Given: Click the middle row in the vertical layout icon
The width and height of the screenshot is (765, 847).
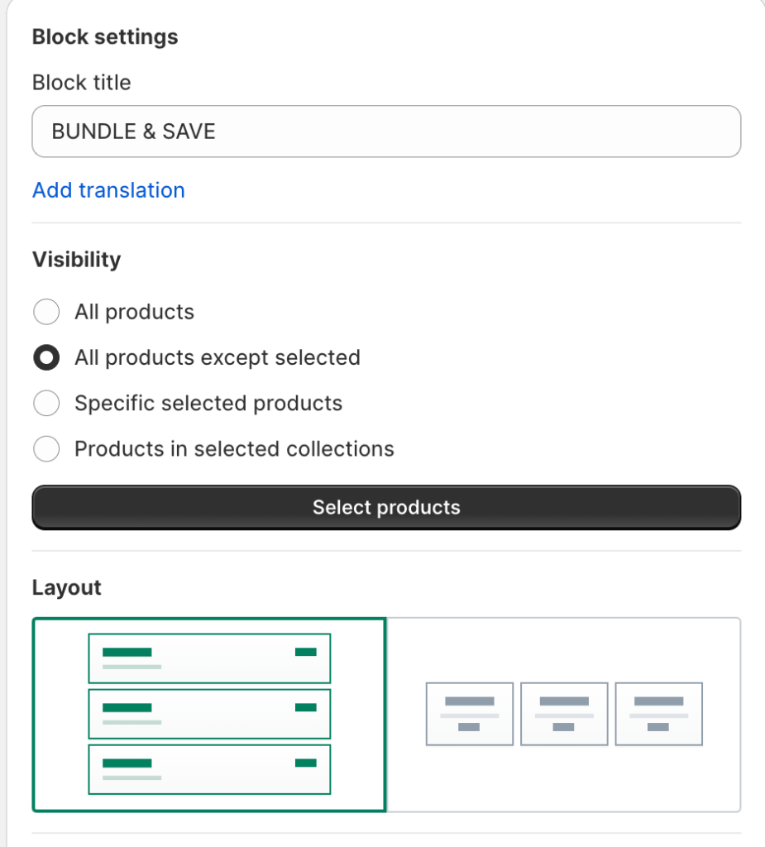Looking at the screenshot, I should (209, 714).
